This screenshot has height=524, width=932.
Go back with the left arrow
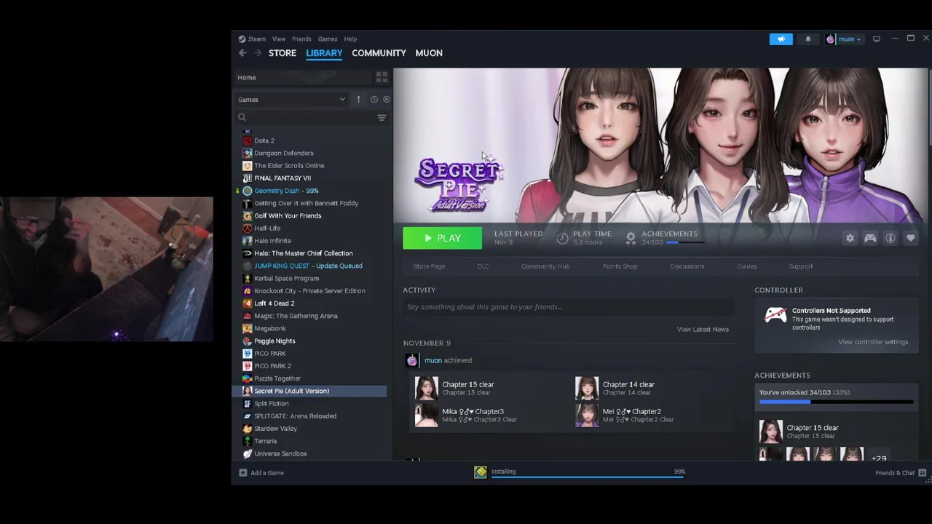[242, 53]
